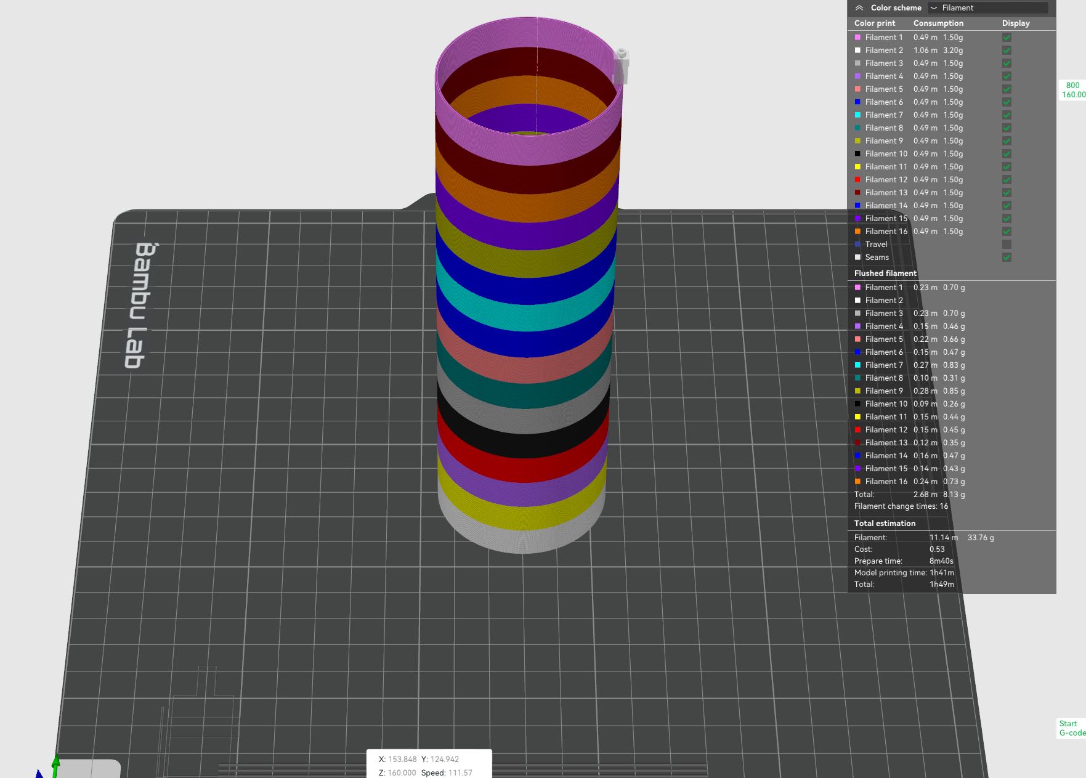Screen dimensions: 1086x778
Task: Click flushed total value 8.13 g
Action: pos(954,495)
